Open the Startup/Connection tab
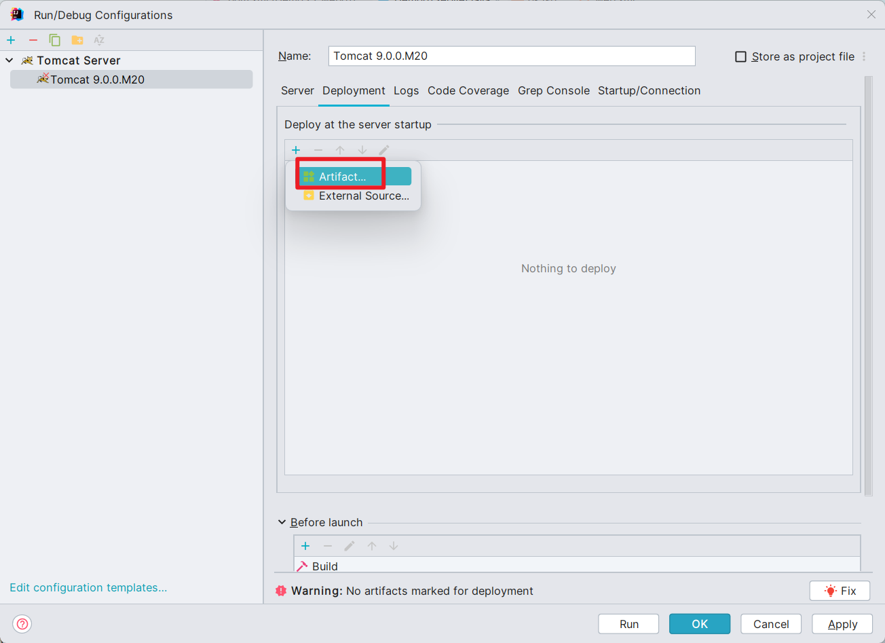Image resolution: width=885 pixels, height=643 pixels. (649, 90)
